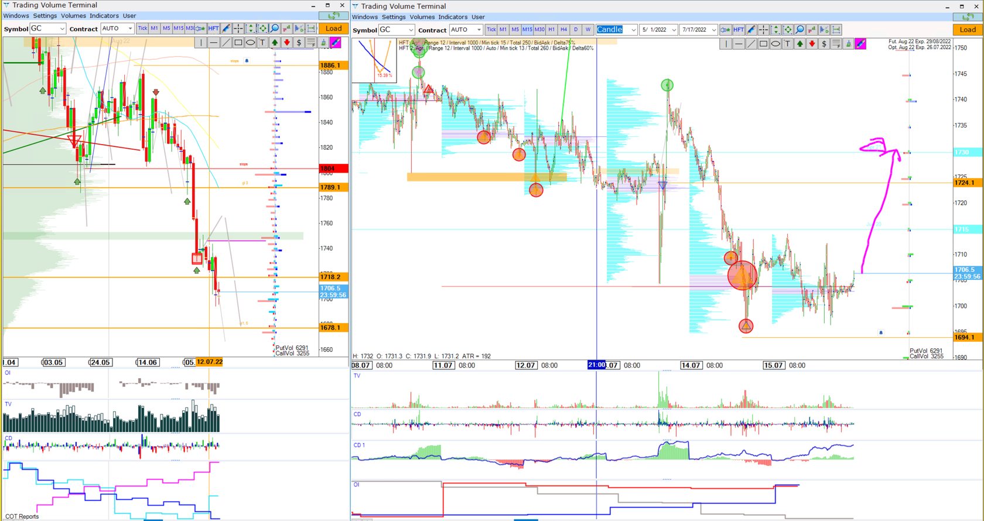Open Settings menu in left window
Viewport: 984px width, 521px height.
point(45,16)
